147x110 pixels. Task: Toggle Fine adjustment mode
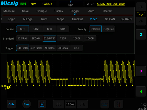[26, 104]
